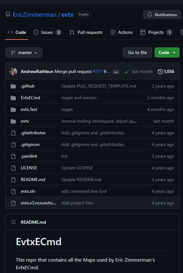Switch to the Code tab
The width and height of the screenshot is (183, 273).
pos(17,32)
